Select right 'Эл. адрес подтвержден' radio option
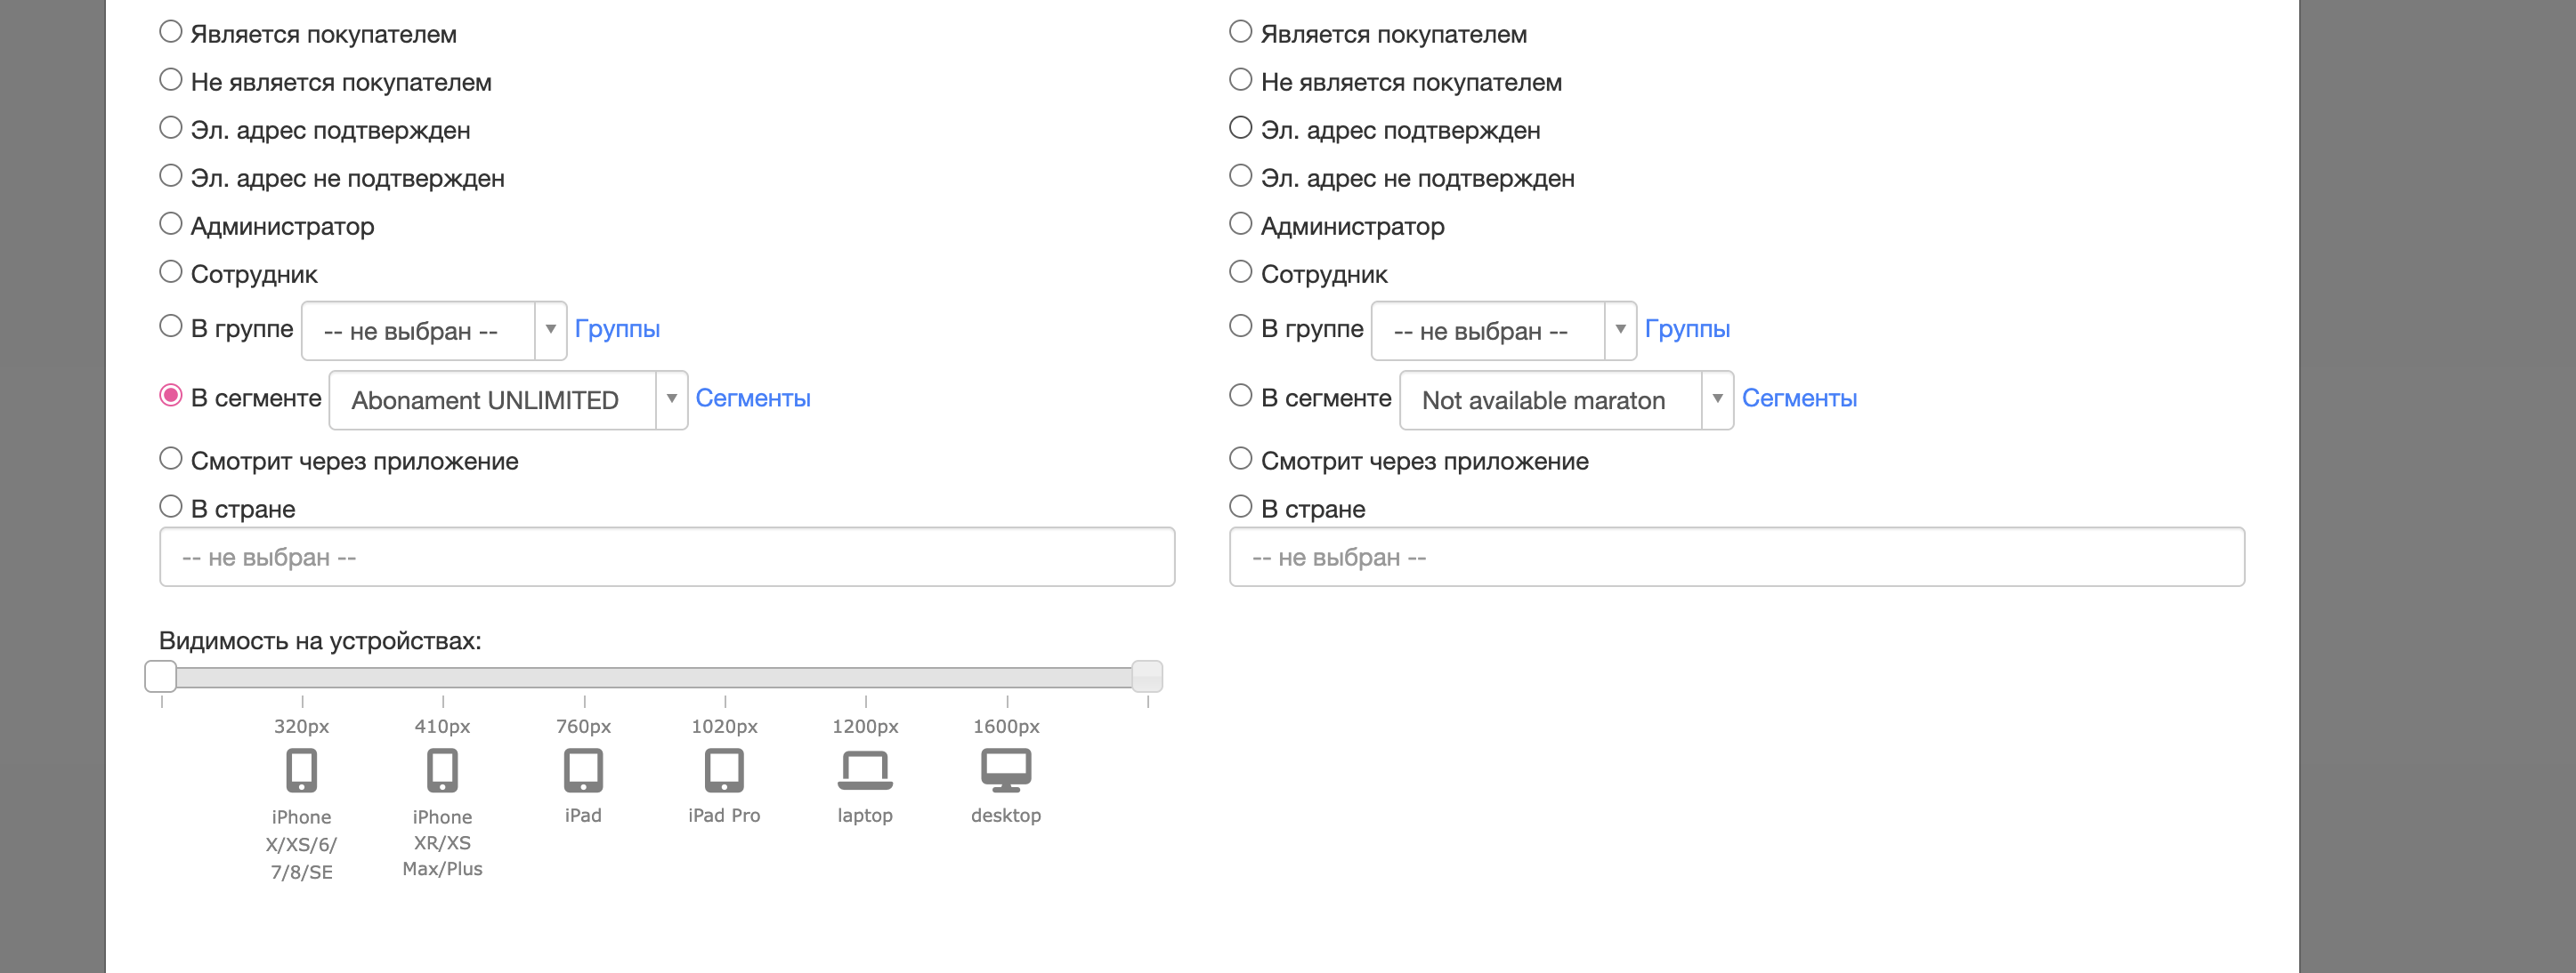This screenshot has width=2576, height=973. click(1240, 128)
